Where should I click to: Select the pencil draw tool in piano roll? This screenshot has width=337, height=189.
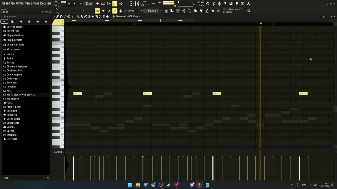click(x=78, y=16)
